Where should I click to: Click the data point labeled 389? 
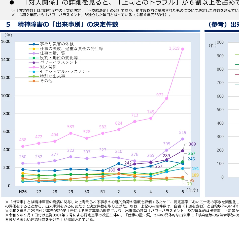182,151
